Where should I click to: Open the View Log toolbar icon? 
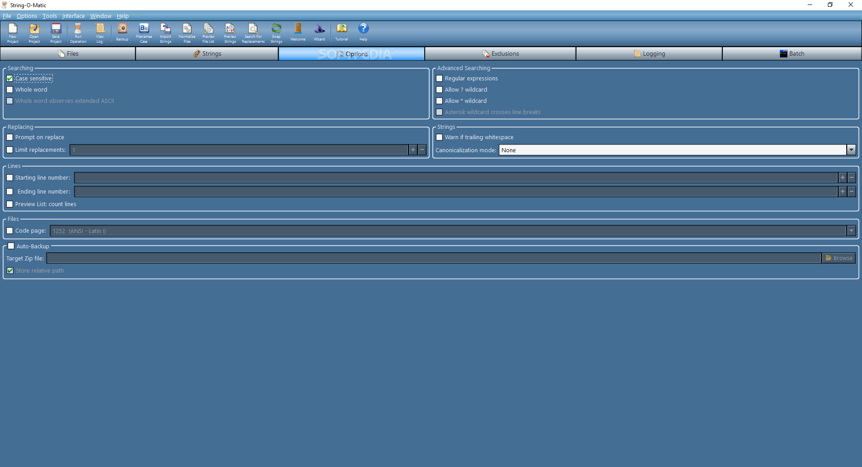(100, 33)
